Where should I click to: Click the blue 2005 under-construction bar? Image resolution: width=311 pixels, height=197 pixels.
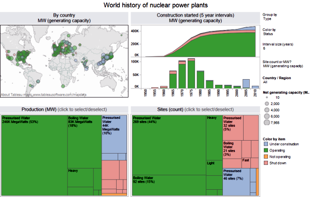click(246, 84)
